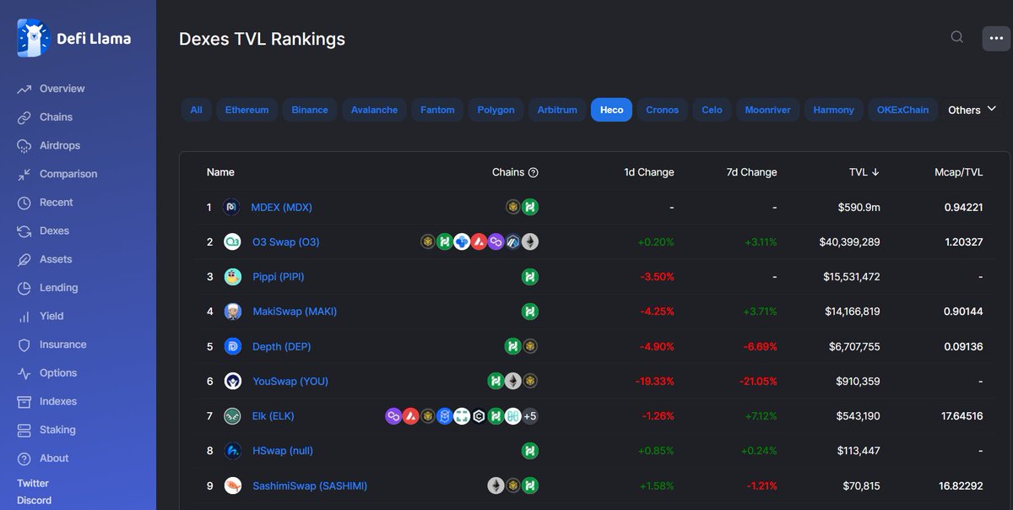Click the SashimiSwap token logo

tap(232, 486)
